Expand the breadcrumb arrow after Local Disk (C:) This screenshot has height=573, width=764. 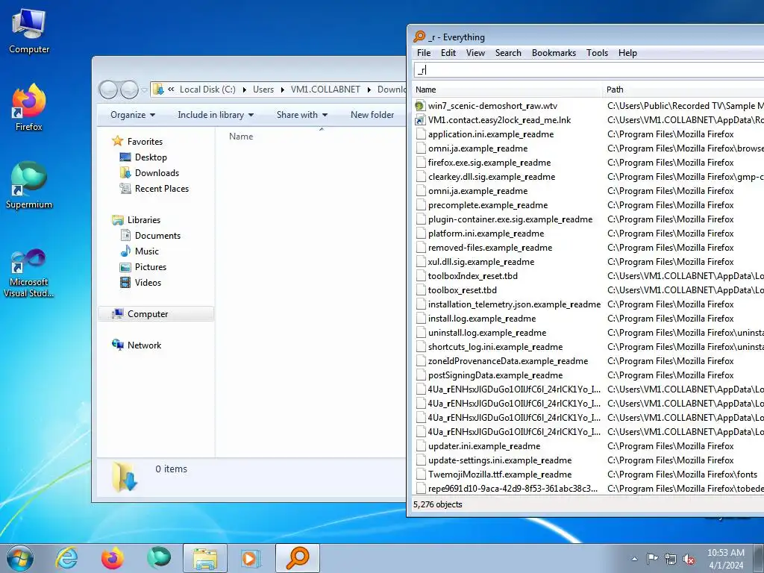(x=244, y=90)
